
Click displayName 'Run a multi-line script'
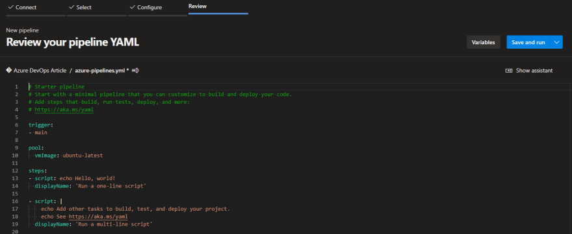click(x=94, y=224)
